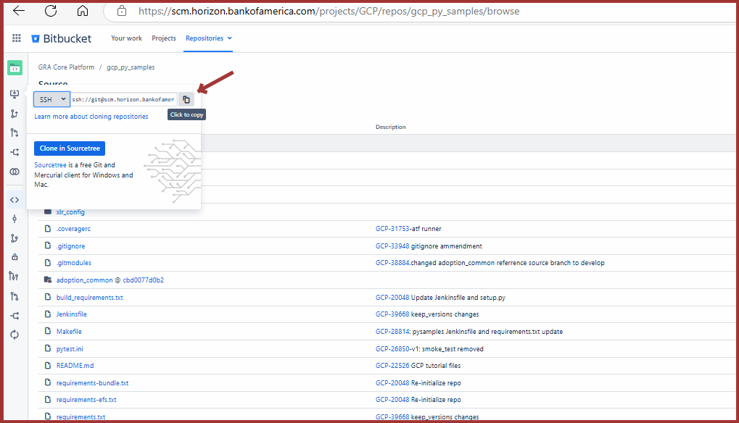The width and height of the screenshot is (739, 423).
Task: Click the Clone in Sourcetree button
Action: click(x=70, y=148)
